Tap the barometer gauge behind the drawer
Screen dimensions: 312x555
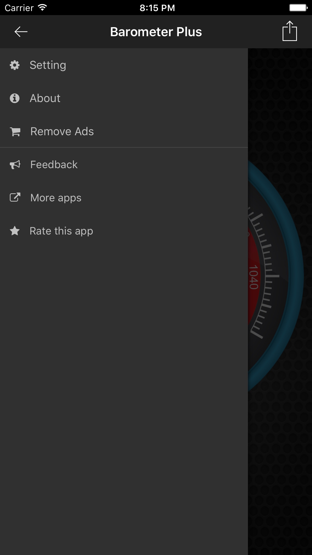276,276
